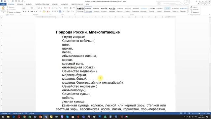Click the word count in the status bar
211x119 pixels.
pos(18,113)
